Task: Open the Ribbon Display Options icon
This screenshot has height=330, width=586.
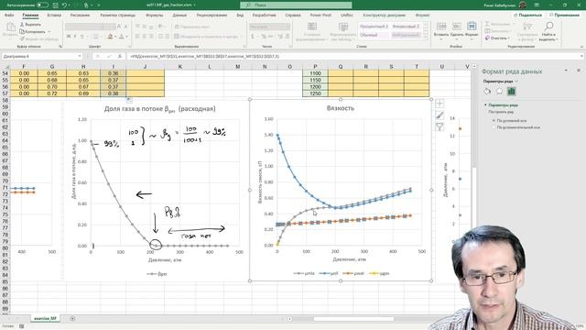Action: point(537,5)
